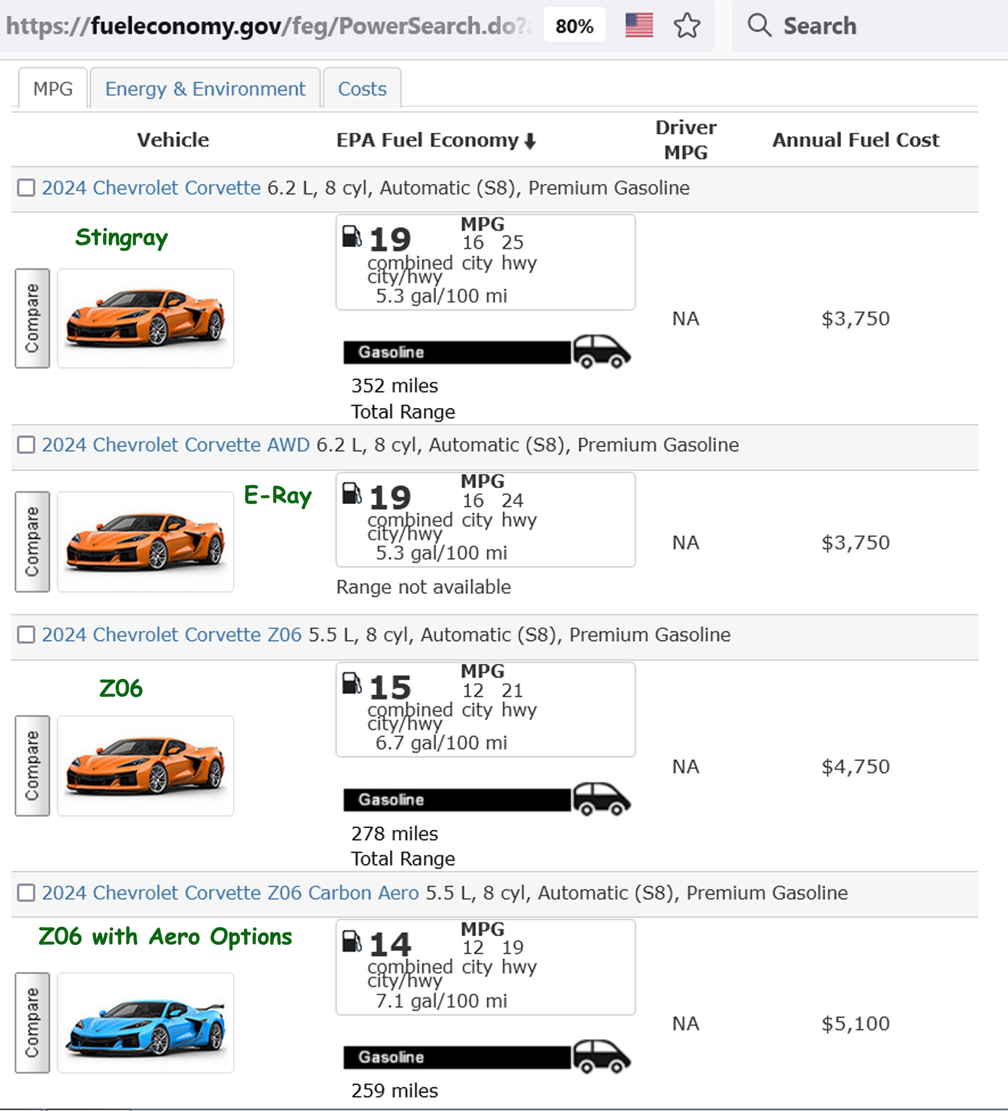This screenshot has height=1111, width=1008.
Task: Open the Costs tab
Action: [362, 89]
